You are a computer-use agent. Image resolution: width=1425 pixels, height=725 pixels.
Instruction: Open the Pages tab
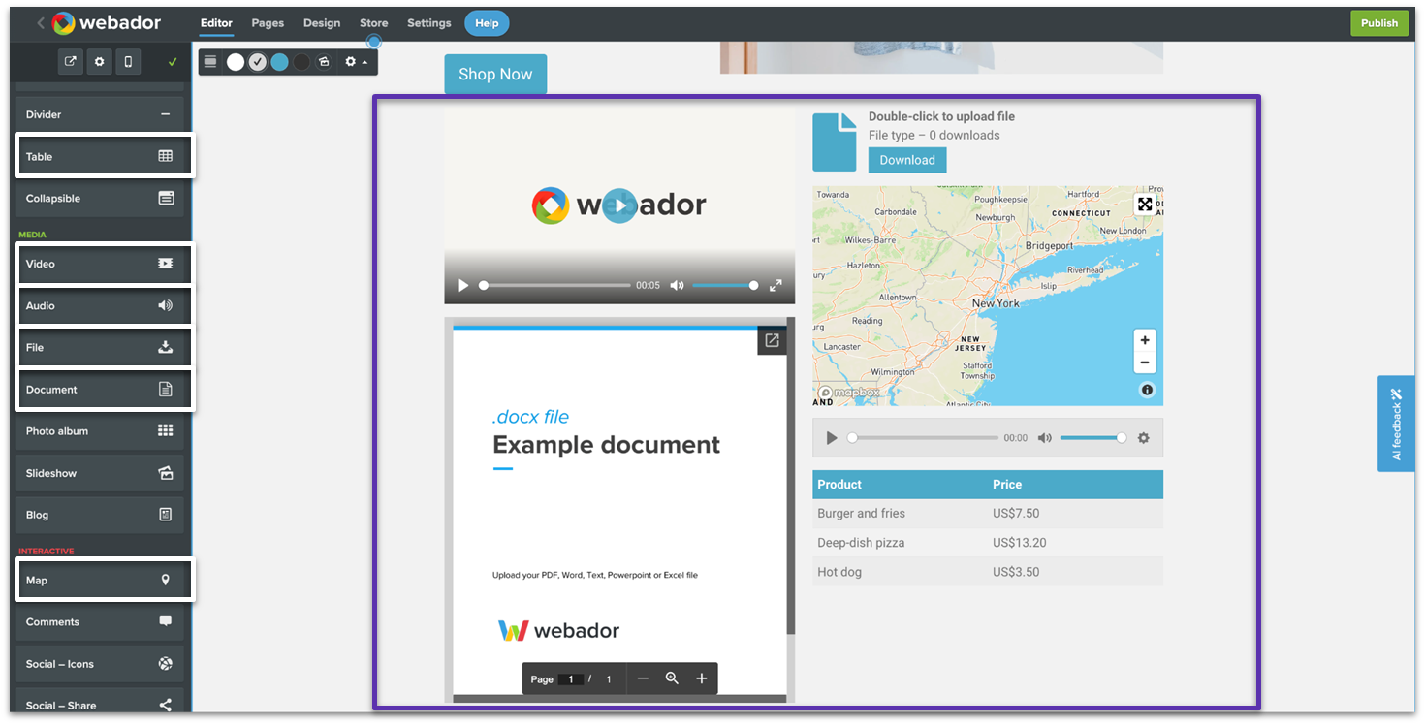(268, 23)
